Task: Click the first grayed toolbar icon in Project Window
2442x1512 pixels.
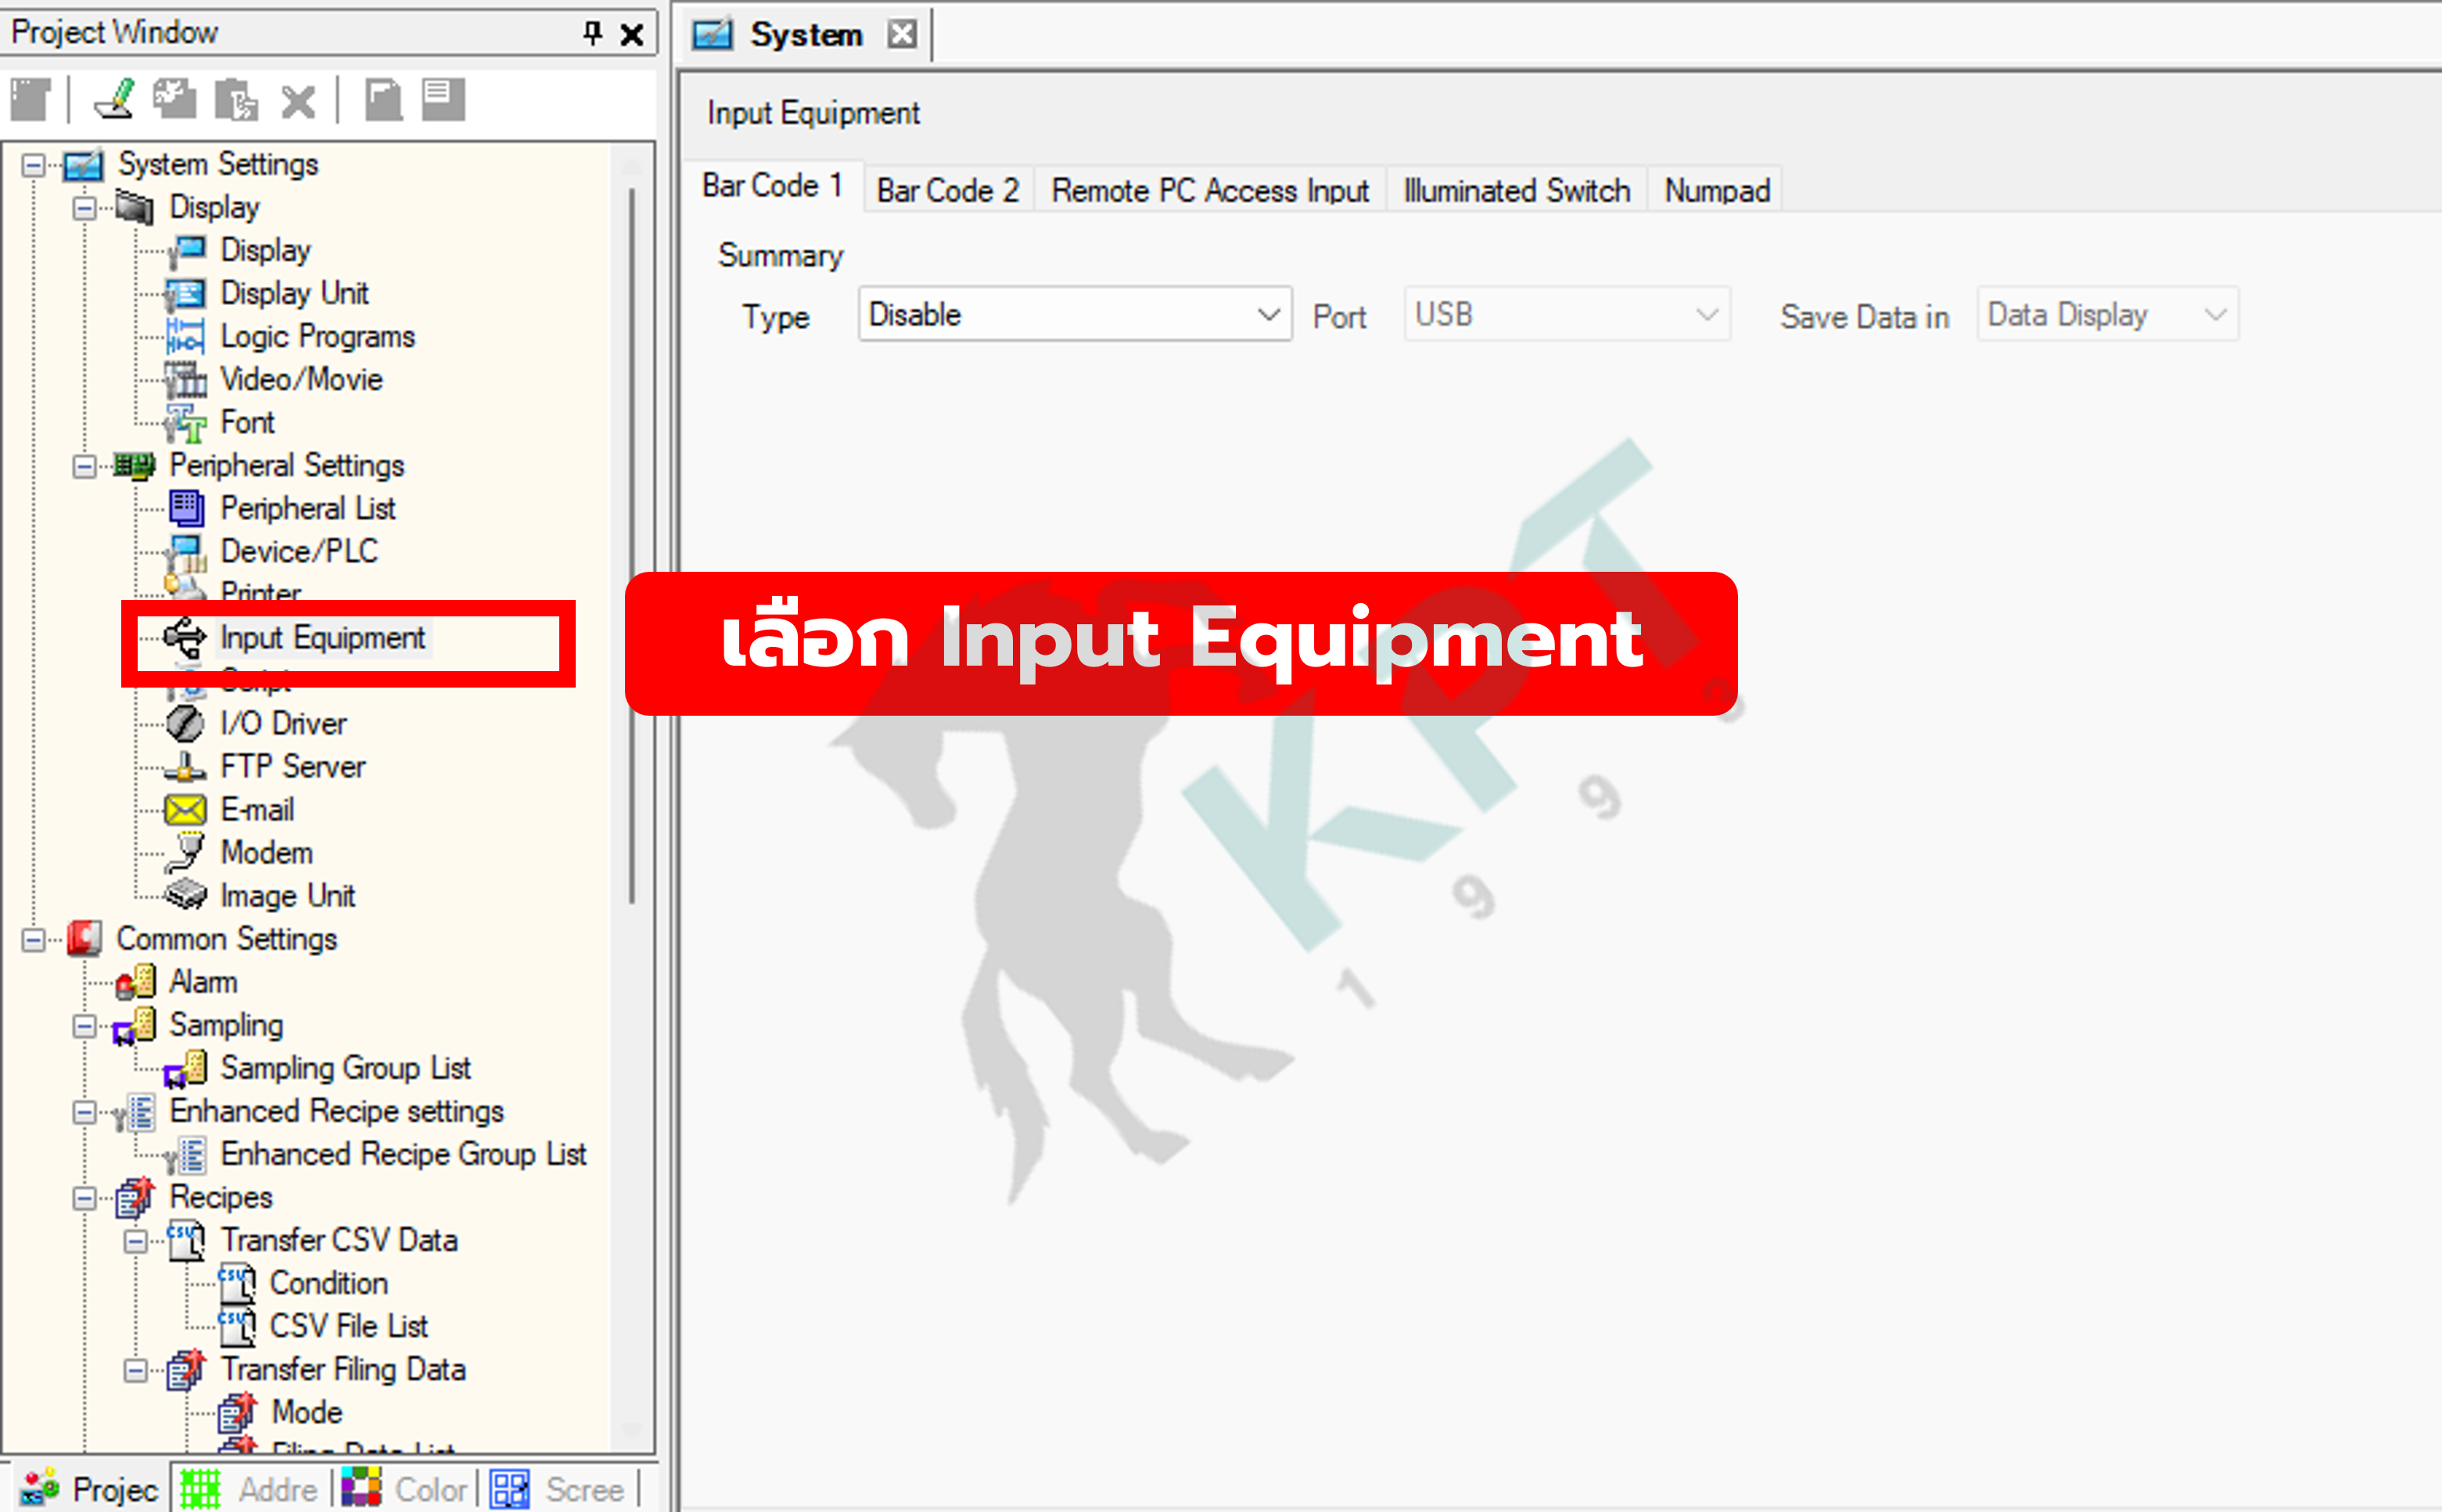Action: [31, 100]
